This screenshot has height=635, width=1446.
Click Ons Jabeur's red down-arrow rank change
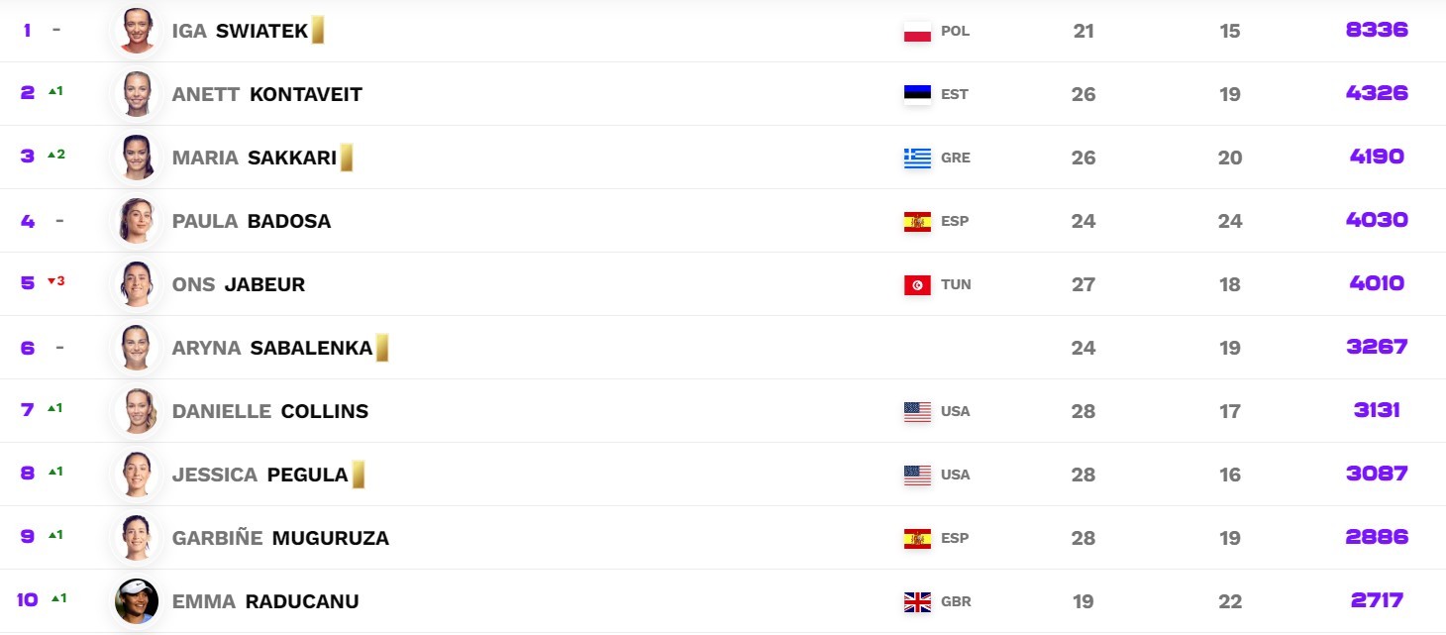[x=56, y=281]
